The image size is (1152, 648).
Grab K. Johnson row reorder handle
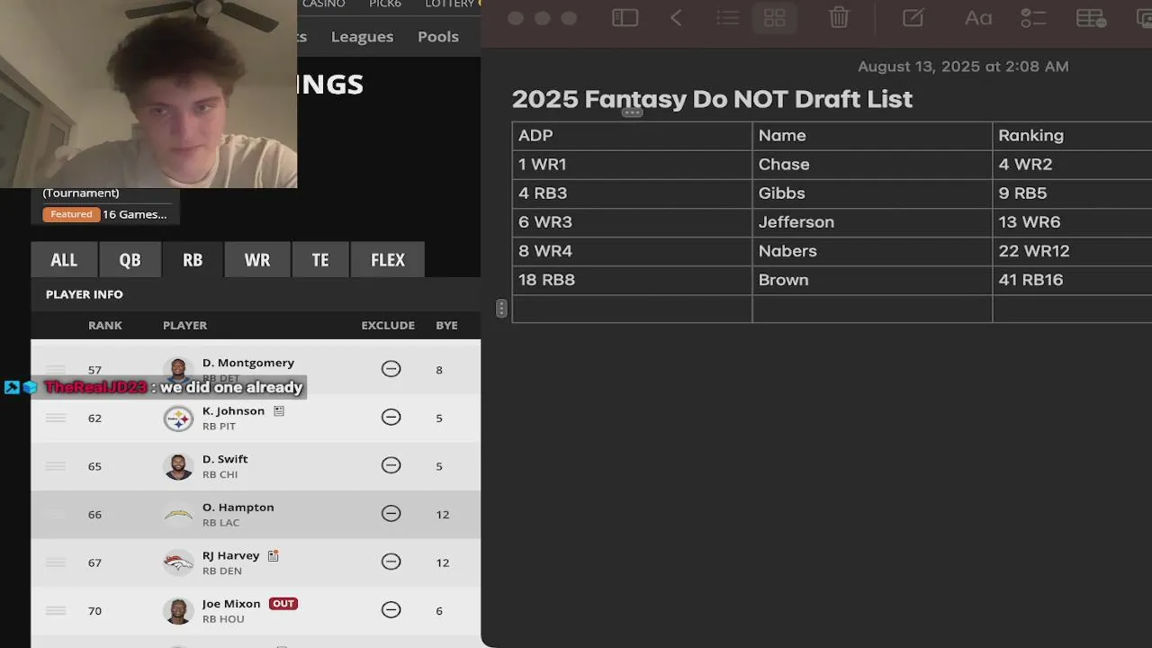click(56, 418)
